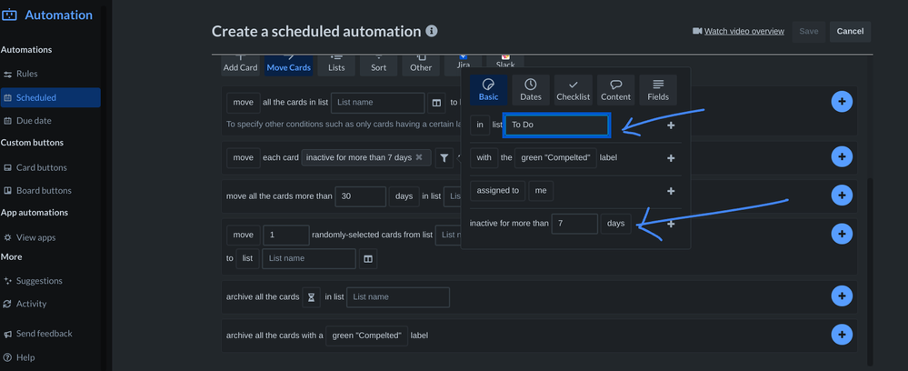Image resolution: width=908 pixels, height=371 pixels.
Task: Add the "move each card" action with plus
Action: (842, 156)
